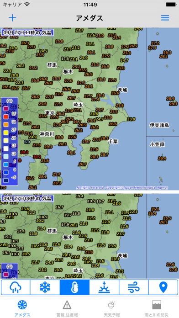Image resolution: width=179 pixels, height=318 pixels.
Task: Tap the 11:49 clock in status bar
Action: (x=90, y=5)
